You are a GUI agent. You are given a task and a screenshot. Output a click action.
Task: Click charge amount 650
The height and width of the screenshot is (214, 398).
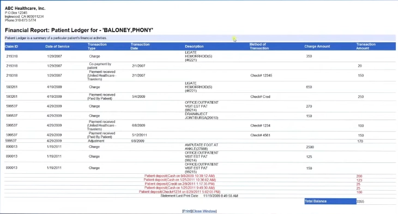[x=309, y=87]
